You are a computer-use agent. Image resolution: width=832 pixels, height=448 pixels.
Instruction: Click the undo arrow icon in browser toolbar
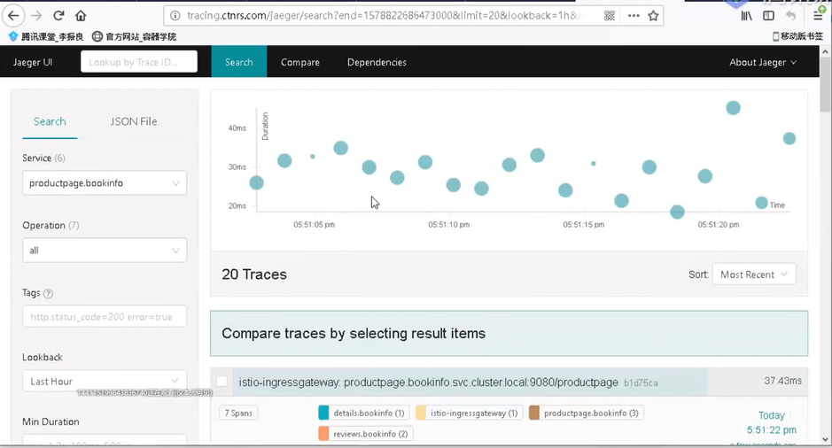click(790, 15)
